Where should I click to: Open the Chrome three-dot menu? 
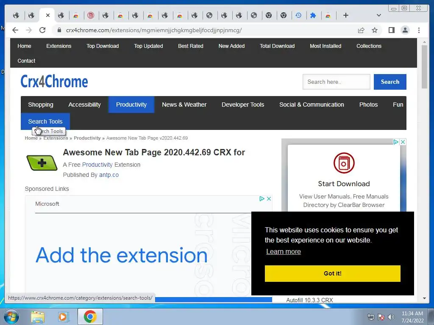point(419,30)
